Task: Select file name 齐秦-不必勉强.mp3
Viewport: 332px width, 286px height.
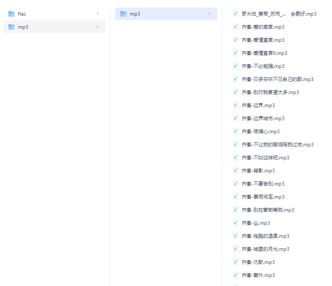Action: (263, 66)
